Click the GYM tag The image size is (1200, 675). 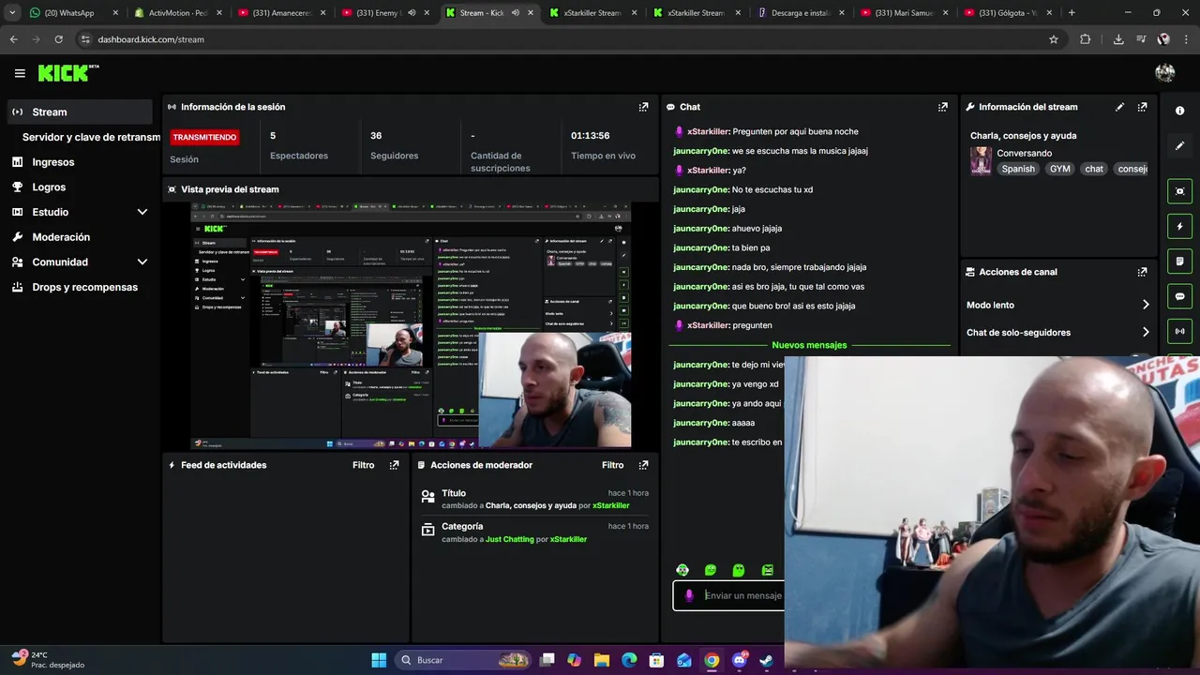[1059, 169]
